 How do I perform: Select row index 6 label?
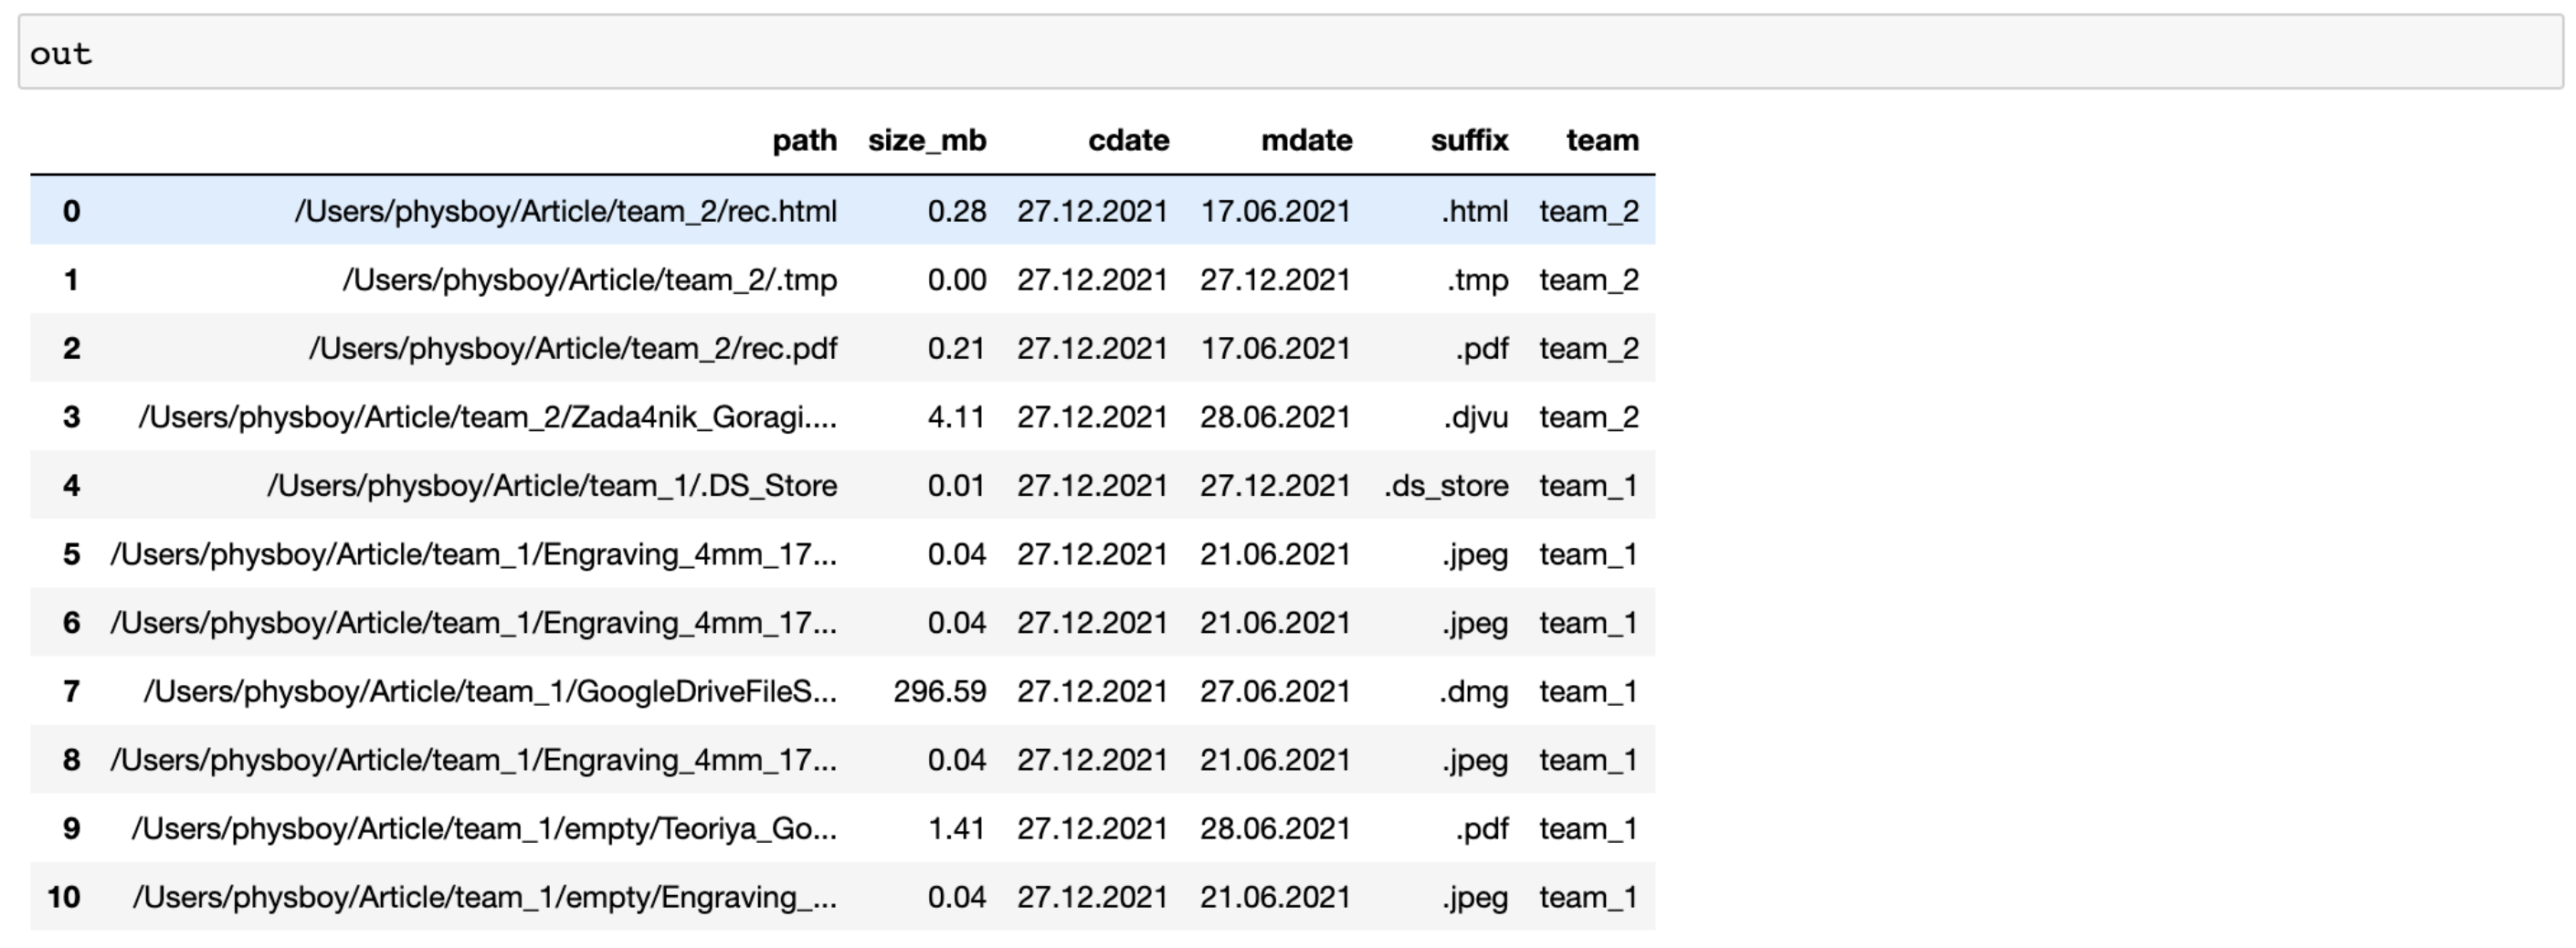pos(71,623)
